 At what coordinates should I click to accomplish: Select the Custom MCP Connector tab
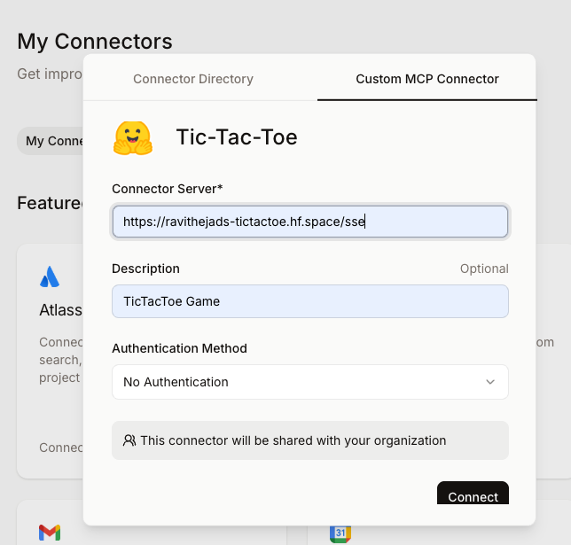tap(426, 79)
